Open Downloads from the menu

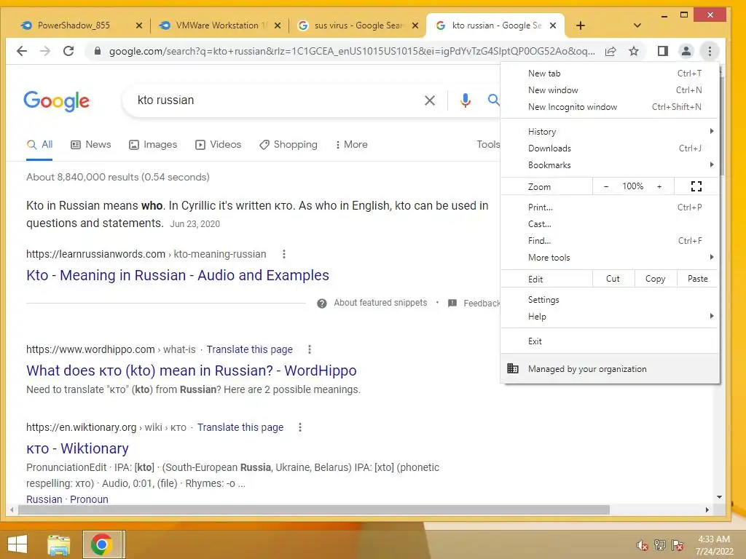(610, 148)
